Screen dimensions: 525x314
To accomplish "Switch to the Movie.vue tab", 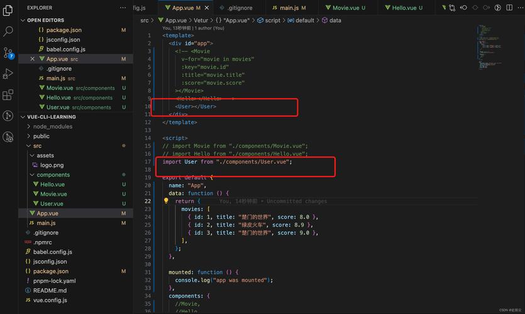I will click(345, 8).
